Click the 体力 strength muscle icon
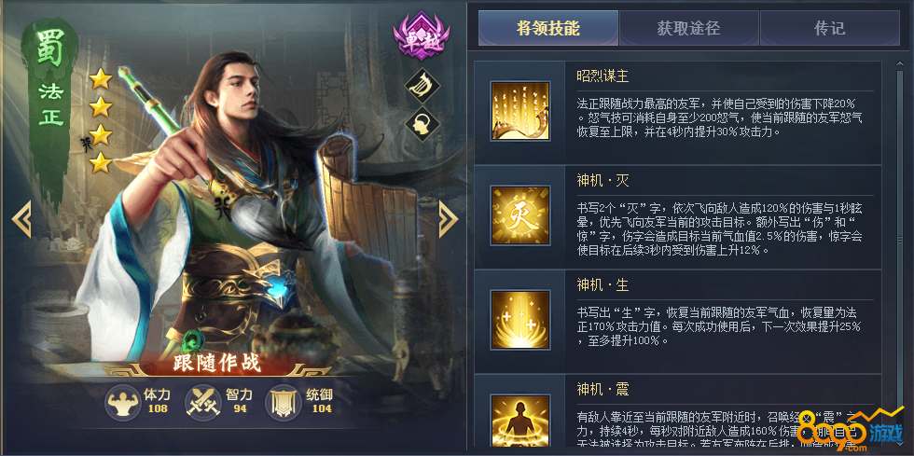The width and height of the screenshot is (914, 456). click(x=122, y=402)
